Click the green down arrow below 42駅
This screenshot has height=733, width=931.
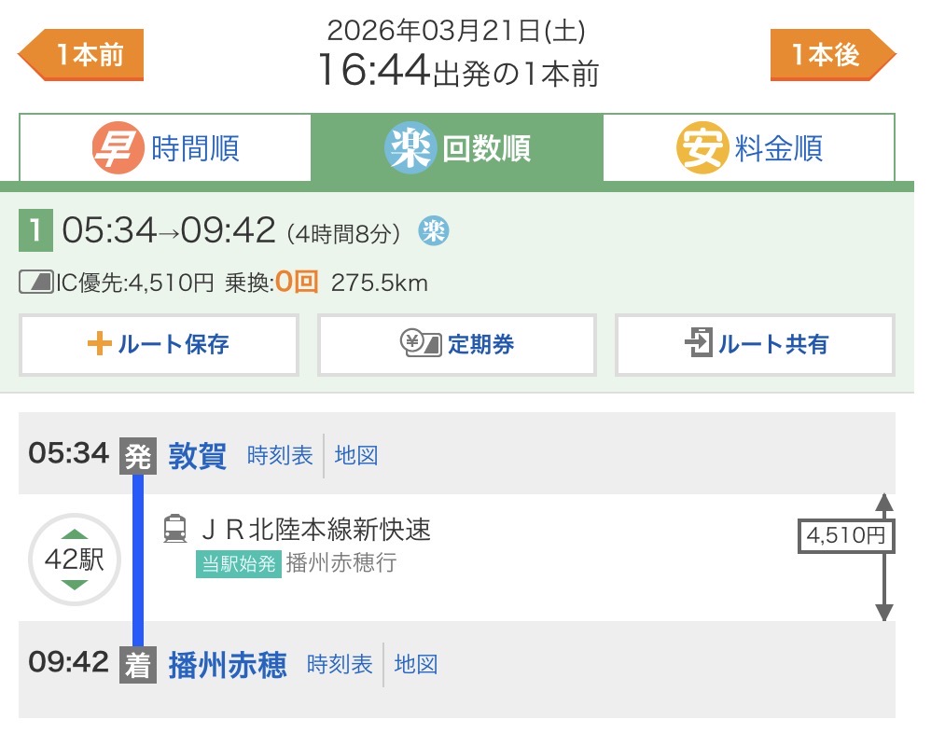(74, 585)
